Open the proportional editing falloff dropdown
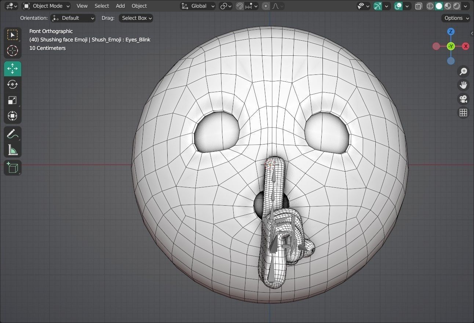Image resolution: width=474 pixels, height=323 pixels. click(x=277, y=6)
